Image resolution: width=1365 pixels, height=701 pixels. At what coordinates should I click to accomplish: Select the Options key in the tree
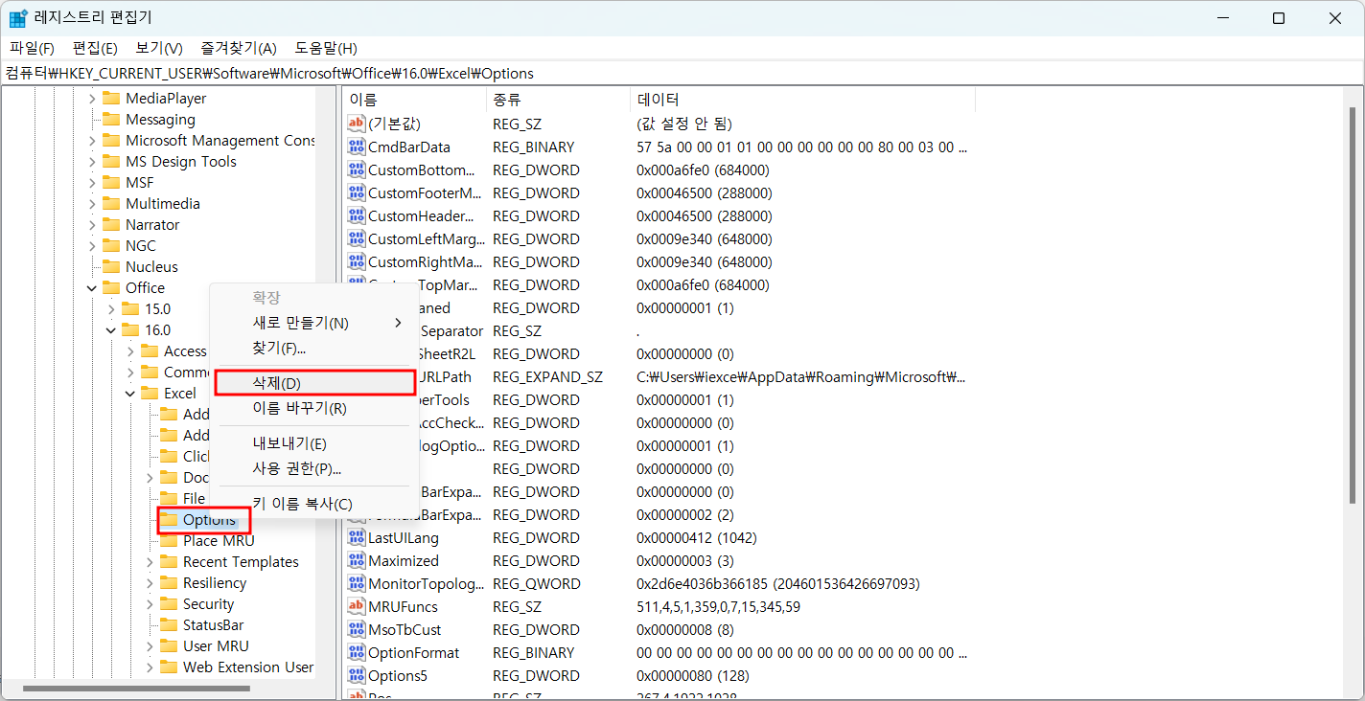pyautogui.click(x=209, y=520)
